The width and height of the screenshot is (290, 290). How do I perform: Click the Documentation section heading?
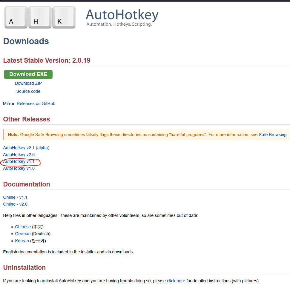pyautogui.click(x=27, y=184)
